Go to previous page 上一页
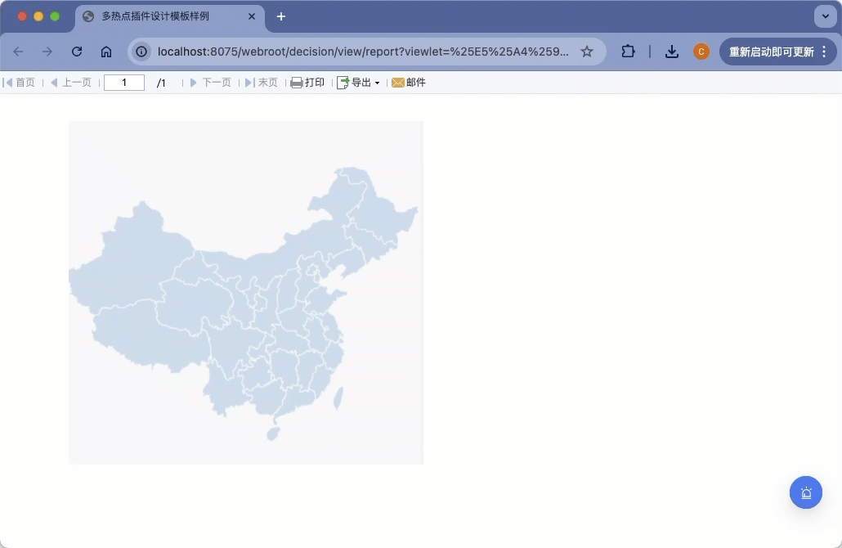The height and width of the screenshot is (548, 842). tap(71, 82)
